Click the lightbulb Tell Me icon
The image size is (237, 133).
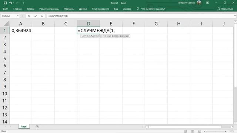[x=137, y=9]
